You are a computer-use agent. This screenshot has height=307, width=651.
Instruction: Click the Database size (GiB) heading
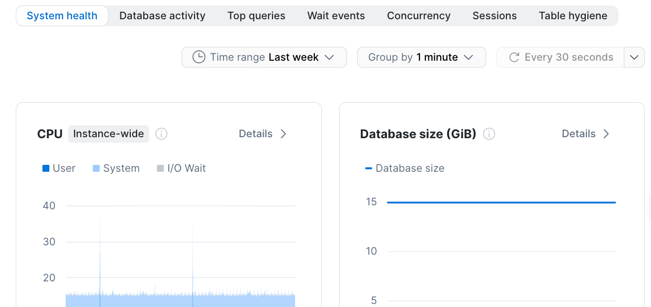click(x=418, y=134)
